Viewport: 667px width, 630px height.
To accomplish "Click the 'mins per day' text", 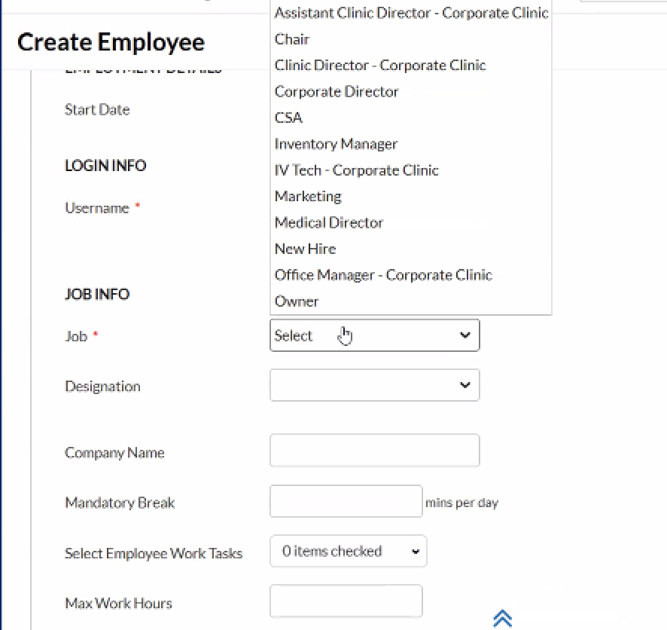I will (x=461, y=503).
